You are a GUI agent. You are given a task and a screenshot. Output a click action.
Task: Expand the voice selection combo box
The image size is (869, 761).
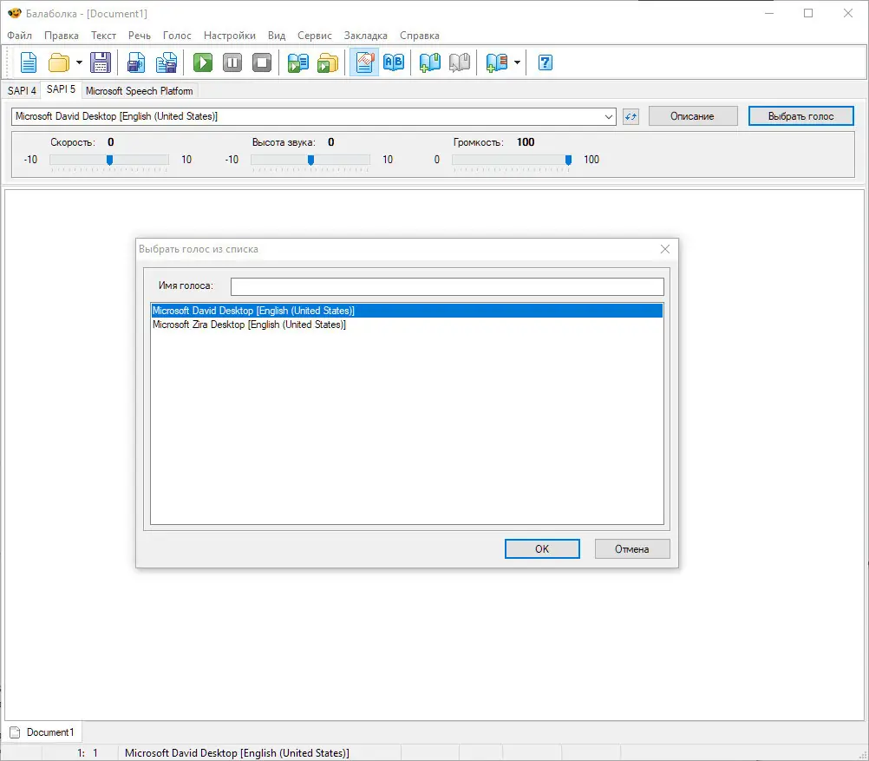click(608, 116)
